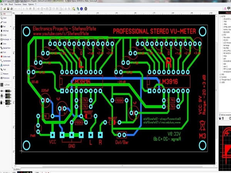Open the Board menu
Screen dimensions: 231x173
point(11,4)
